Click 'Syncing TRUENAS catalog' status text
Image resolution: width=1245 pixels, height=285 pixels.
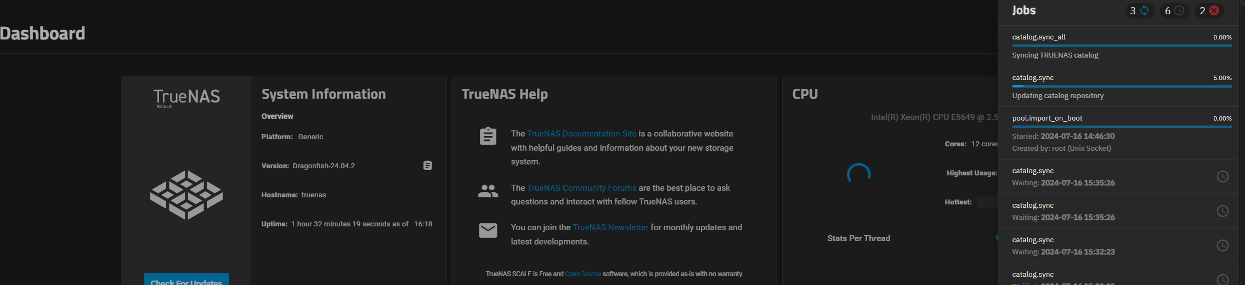(x=1055, y=55)
